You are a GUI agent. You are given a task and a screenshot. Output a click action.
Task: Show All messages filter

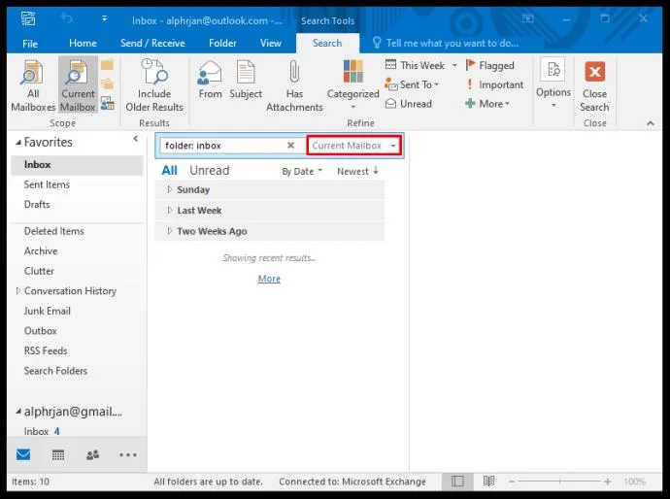pyautogui.click(x=169, y=171)
